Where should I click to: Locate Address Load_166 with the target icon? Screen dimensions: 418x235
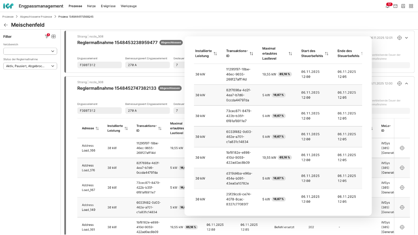402,148
